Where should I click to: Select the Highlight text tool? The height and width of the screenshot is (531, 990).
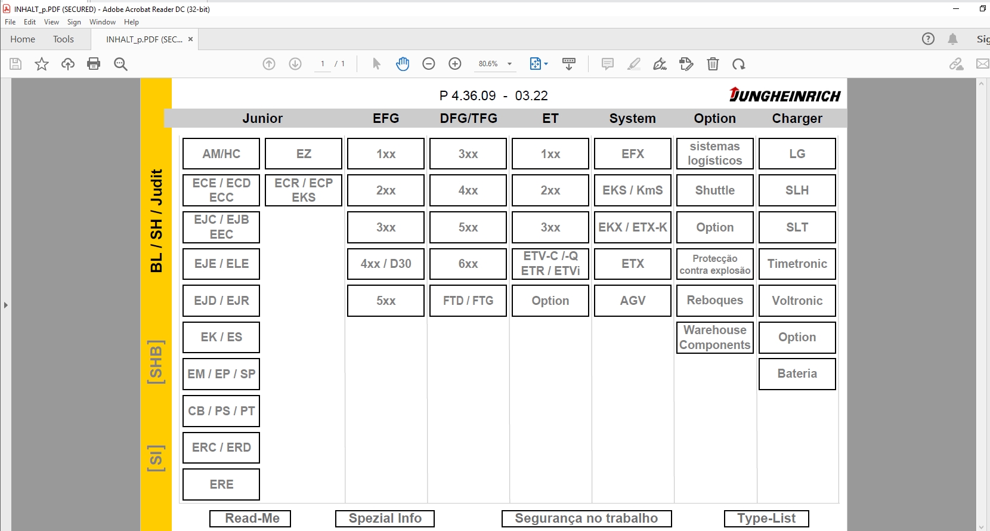[634, 64]
